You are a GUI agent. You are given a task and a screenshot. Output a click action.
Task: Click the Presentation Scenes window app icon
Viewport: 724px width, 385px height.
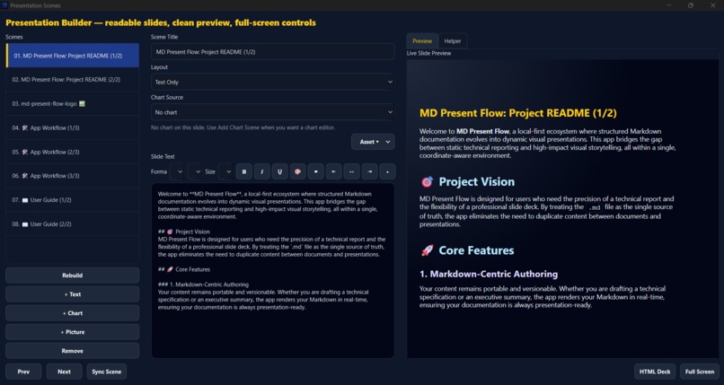click(x=4, y=5)
